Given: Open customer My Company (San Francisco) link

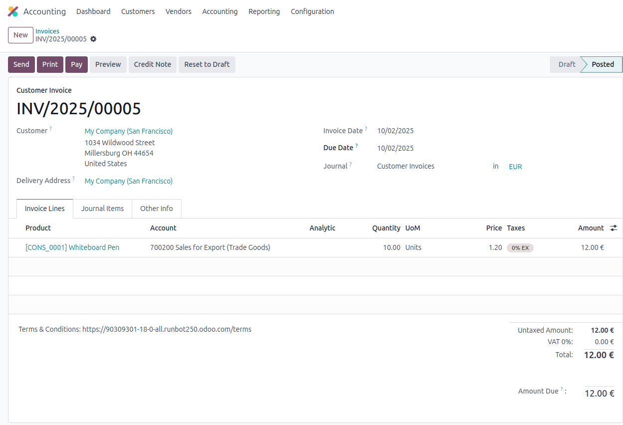Looking at the screenshot, I should click(129, 131).
